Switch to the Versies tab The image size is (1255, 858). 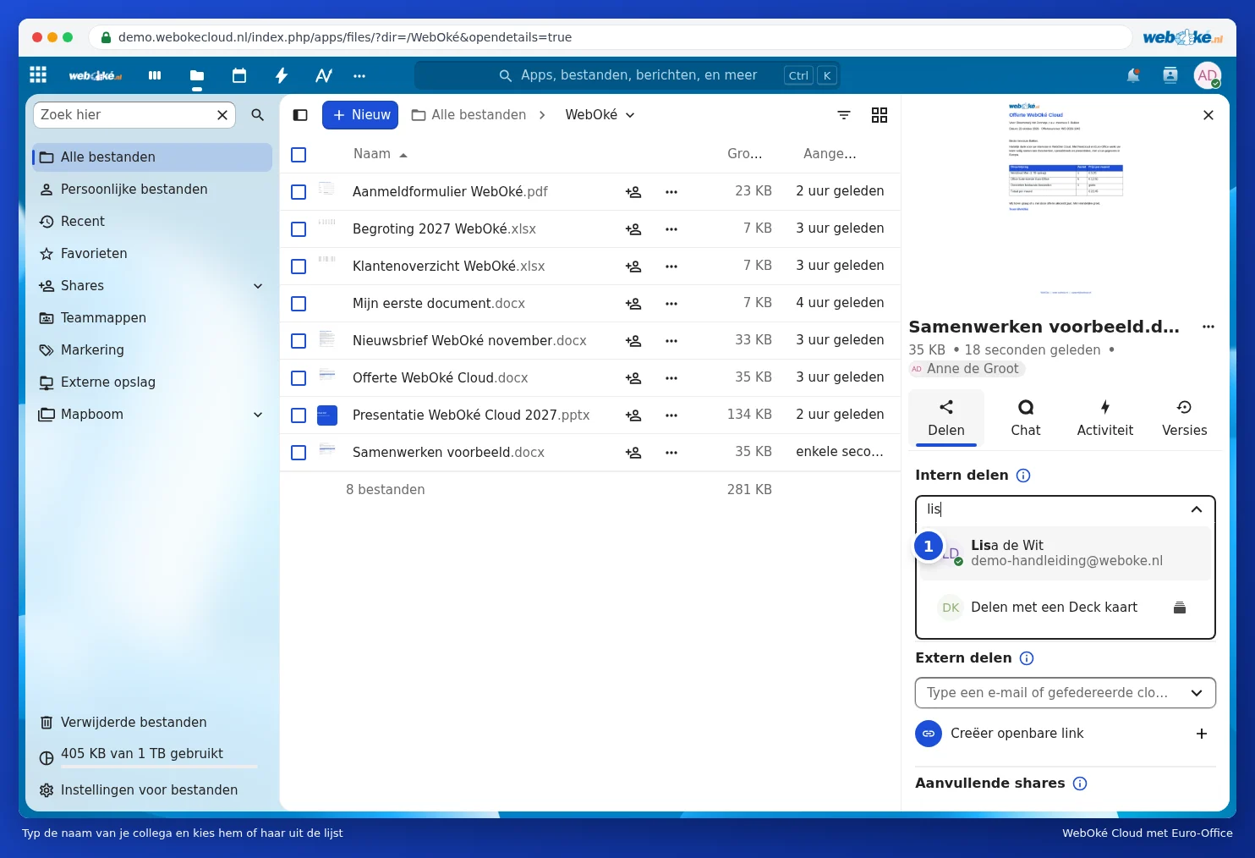coord(1185,418)
